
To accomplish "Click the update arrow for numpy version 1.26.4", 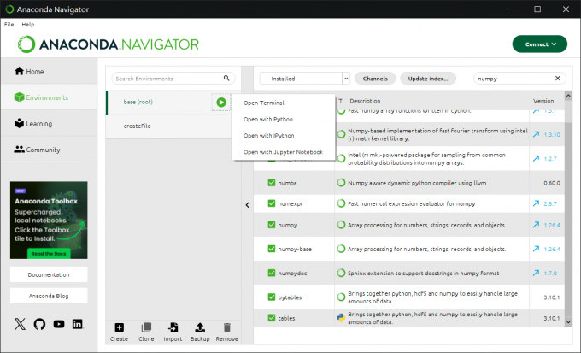I will coord(536,225).
